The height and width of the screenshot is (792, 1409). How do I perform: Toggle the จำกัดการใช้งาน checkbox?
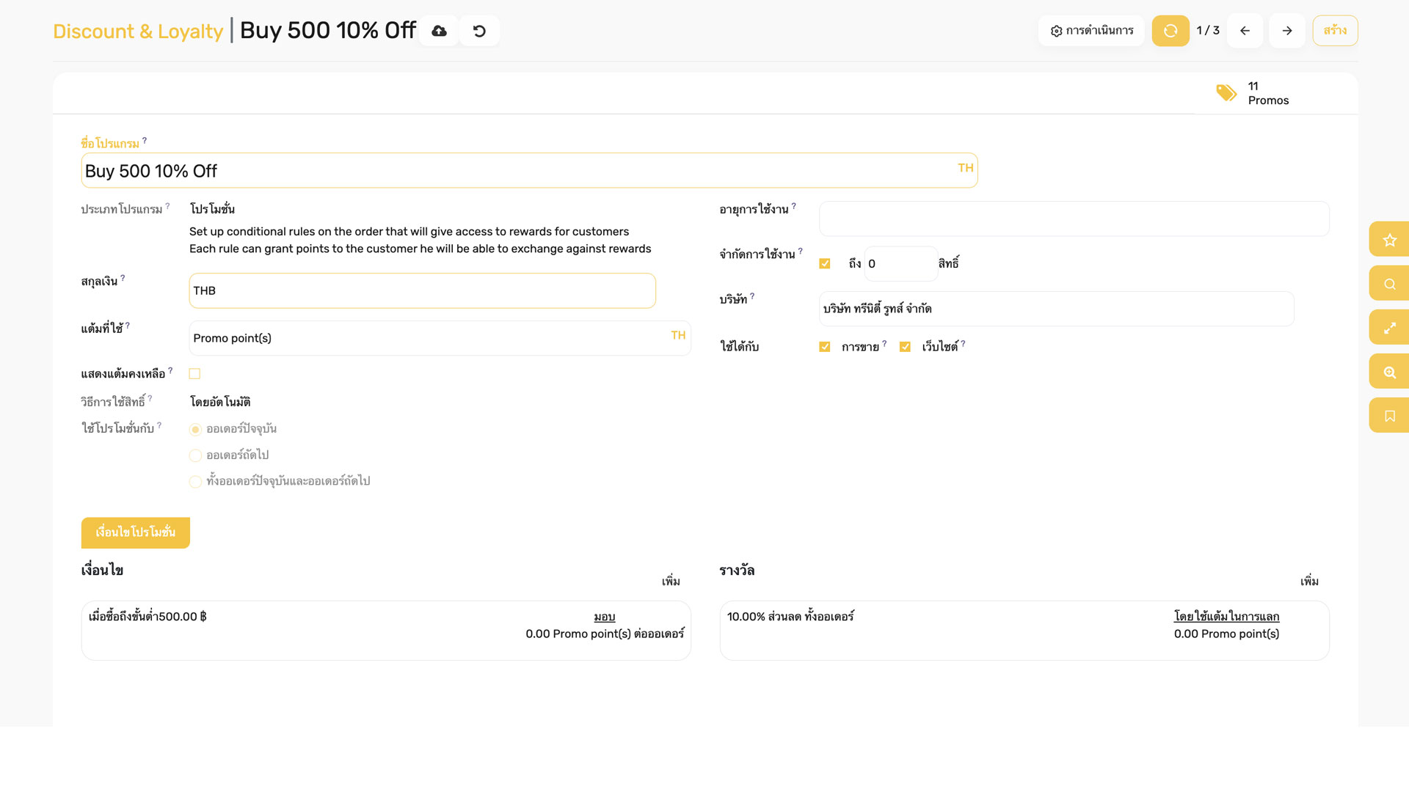(825, 264)
